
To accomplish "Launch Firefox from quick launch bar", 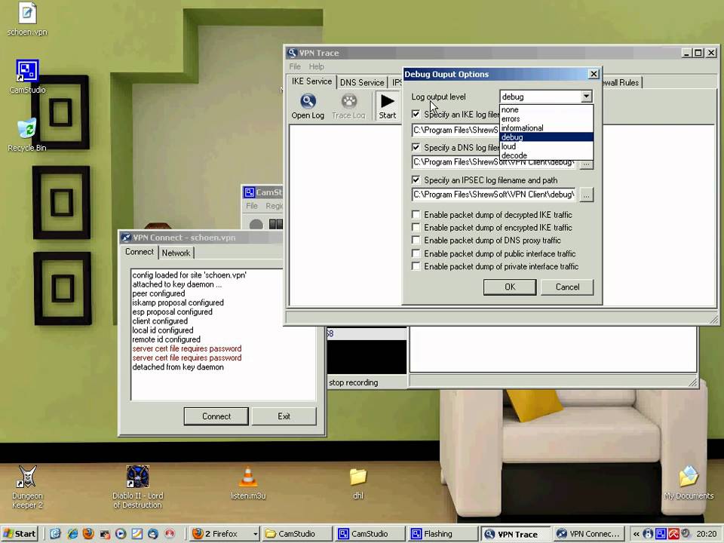I will coord(88,534).
